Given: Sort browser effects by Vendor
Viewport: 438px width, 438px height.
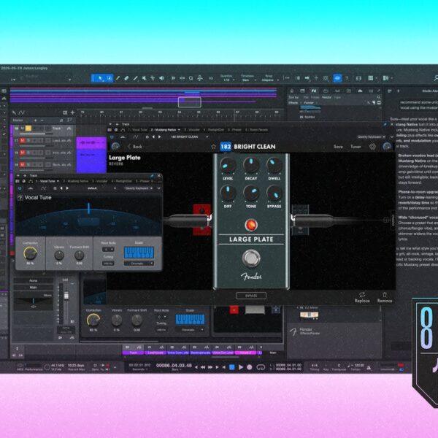Looking at the screenshot, I should coord(326,97).
